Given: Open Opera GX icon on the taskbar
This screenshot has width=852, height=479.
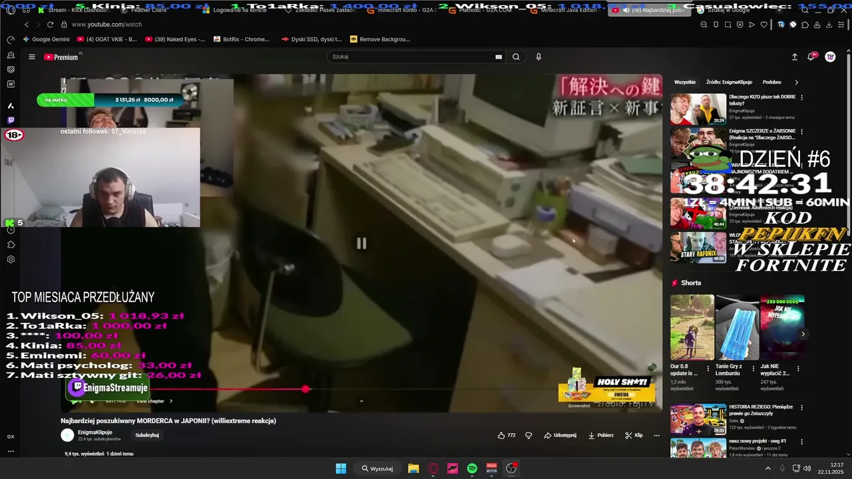Looking at the screenshot, I should [433, 468].
